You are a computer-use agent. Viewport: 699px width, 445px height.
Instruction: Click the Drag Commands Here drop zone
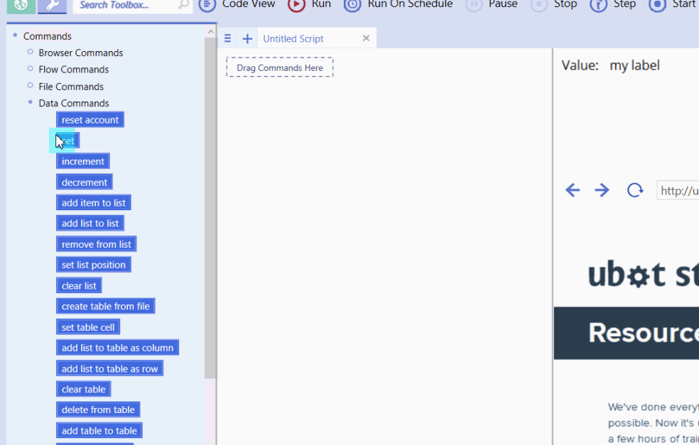(279, 67)
